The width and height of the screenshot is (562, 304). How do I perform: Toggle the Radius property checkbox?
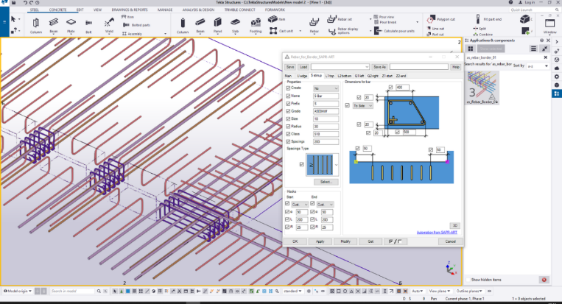coord(288,127)
